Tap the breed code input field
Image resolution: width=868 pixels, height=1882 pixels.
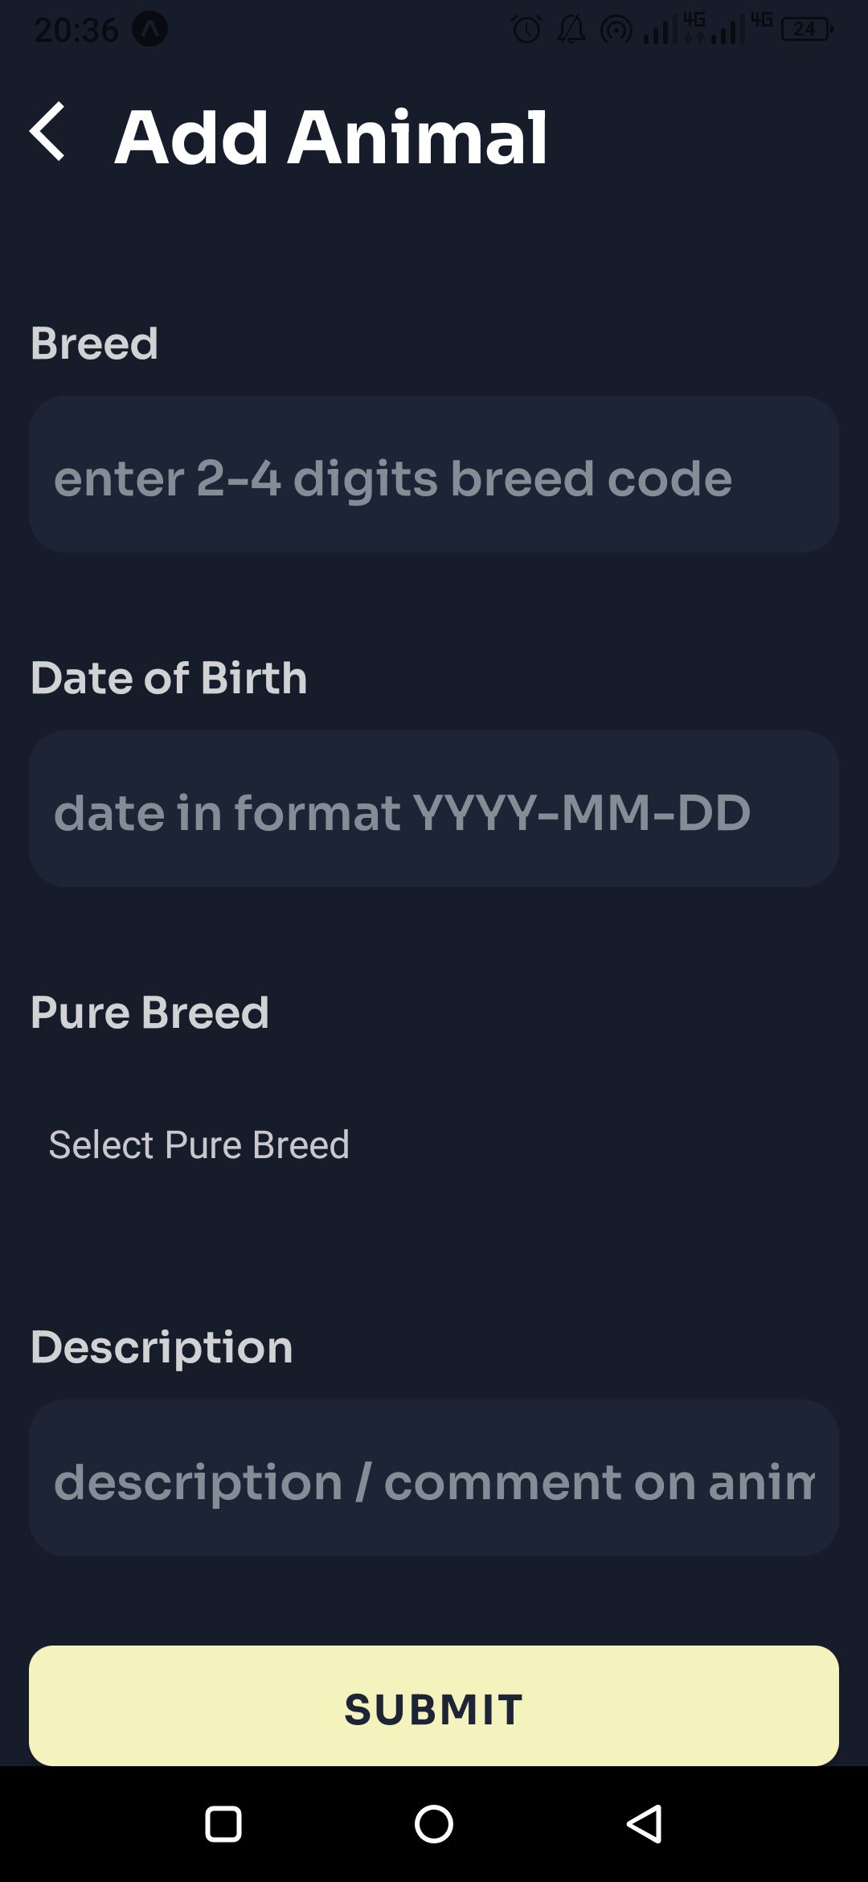point(434,475)
